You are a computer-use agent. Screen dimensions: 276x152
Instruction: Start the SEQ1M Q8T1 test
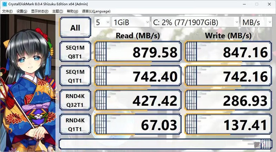click(75, 52)
